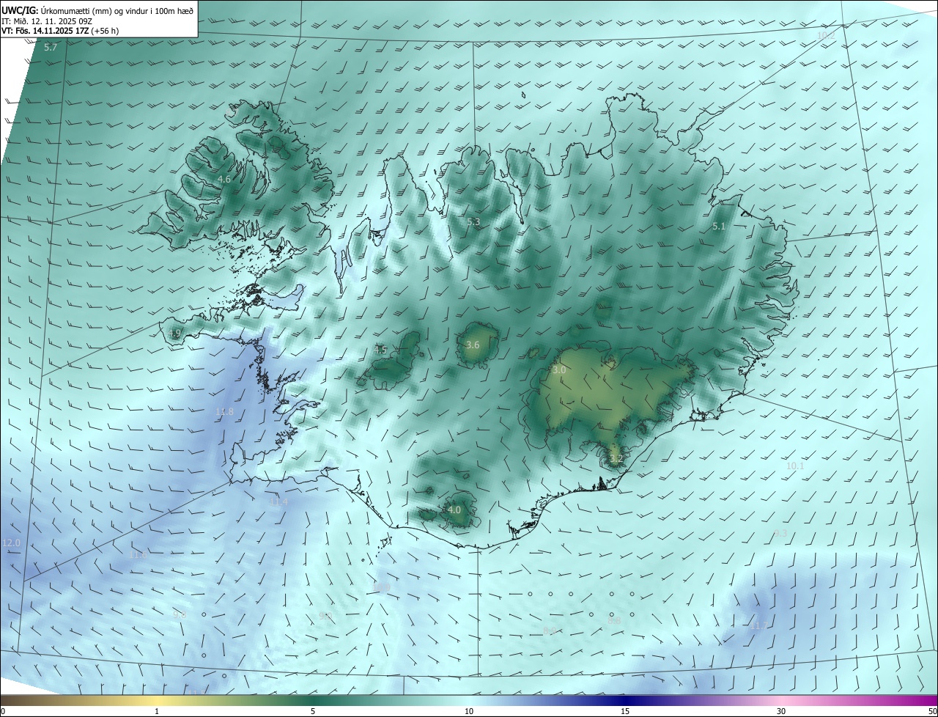Click the 0 tick on the colour scale
The image size is (938, 717).
point(3,711)
